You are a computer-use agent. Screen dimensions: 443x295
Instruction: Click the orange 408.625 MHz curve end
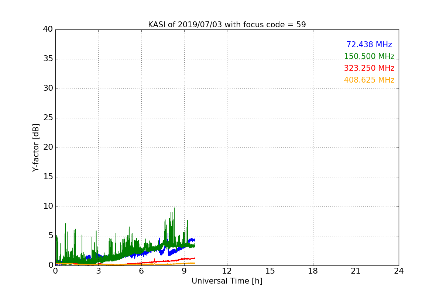(x=194, y=263)
